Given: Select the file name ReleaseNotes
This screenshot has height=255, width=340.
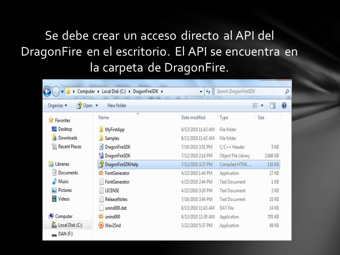Looking at the screenshot, I should click(116, 199).
